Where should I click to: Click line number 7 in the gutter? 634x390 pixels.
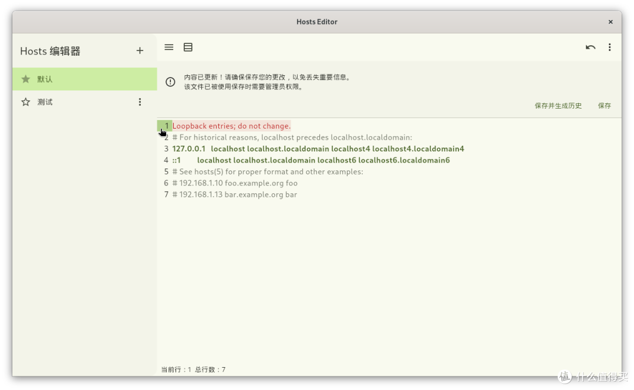pyautogui.click(x=166, y=194)
